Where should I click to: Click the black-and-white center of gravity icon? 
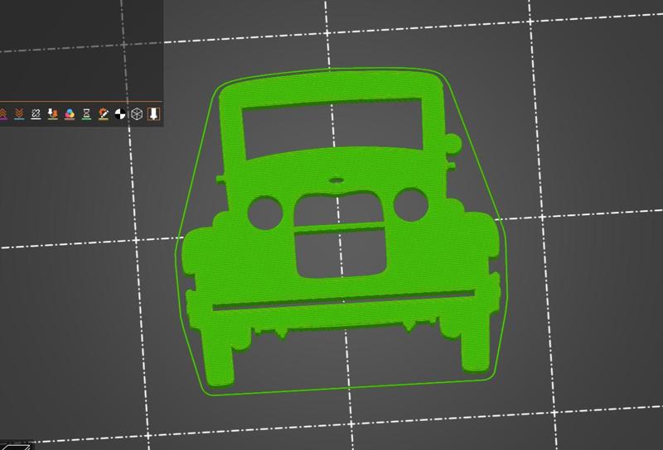120,113
